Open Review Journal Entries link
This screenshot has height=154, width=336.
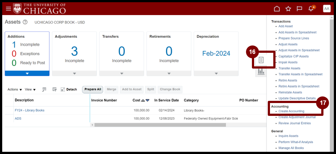[x=294, y=123]
